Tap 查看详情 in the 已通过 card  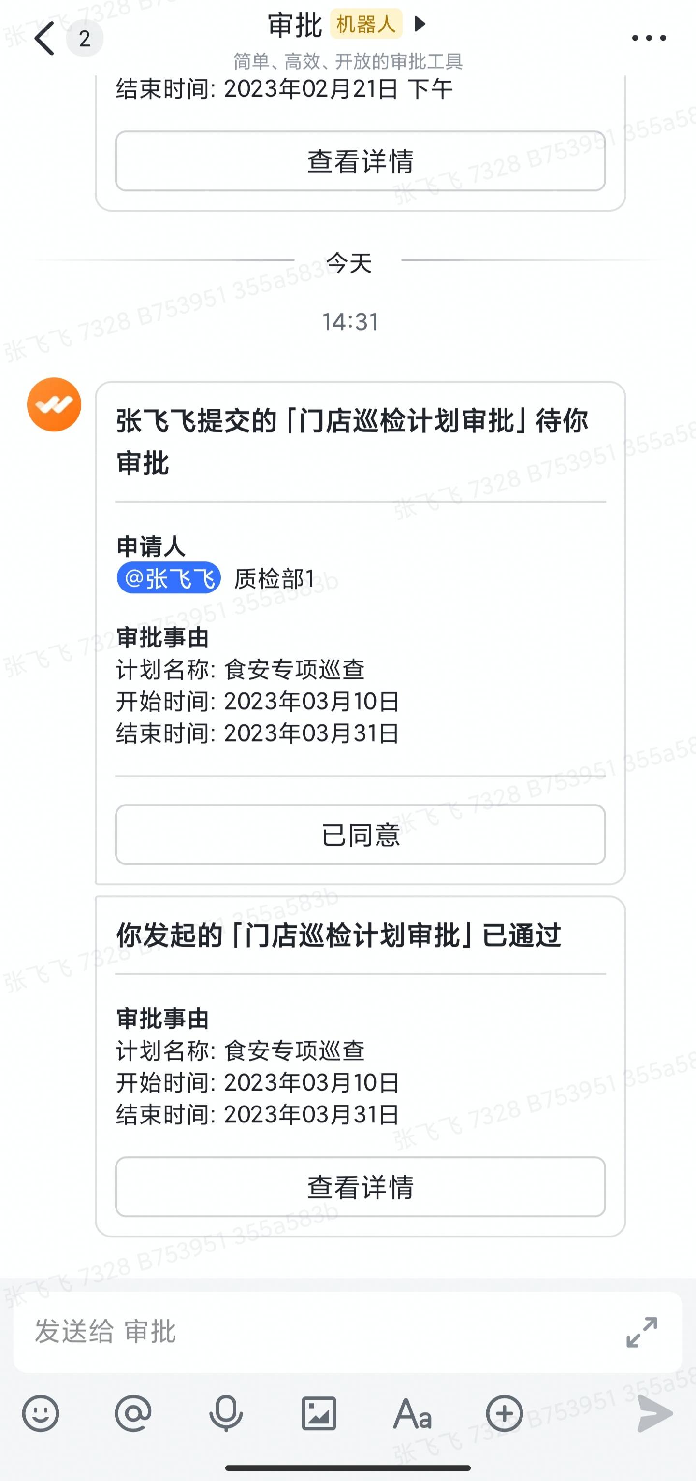360,1187
